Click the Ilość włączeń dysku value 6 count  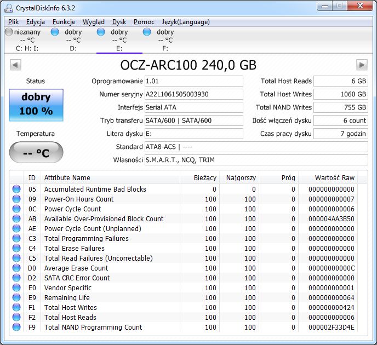[x=341, y=120]
